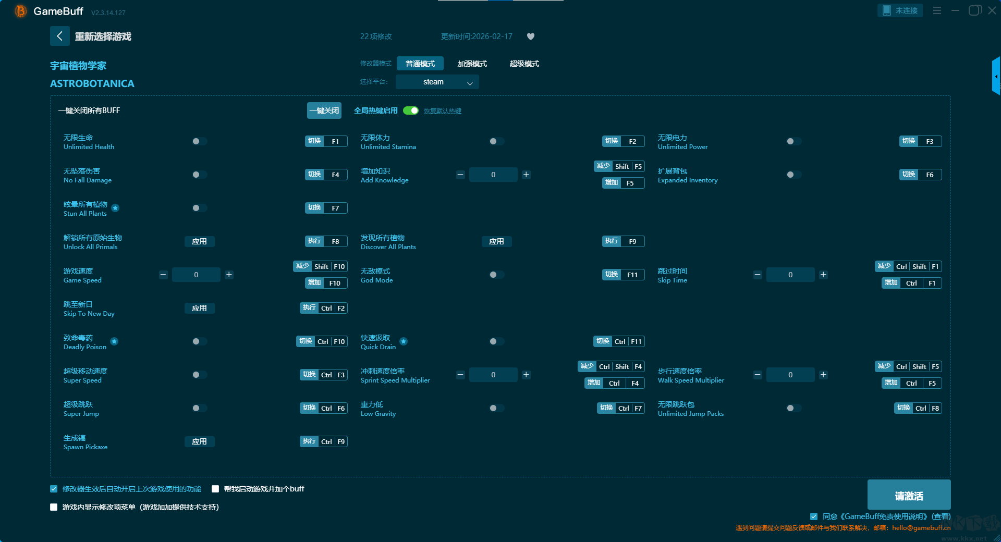
Task: Toggle Unlimited Health switch
Action: click(x=199, y=141)
